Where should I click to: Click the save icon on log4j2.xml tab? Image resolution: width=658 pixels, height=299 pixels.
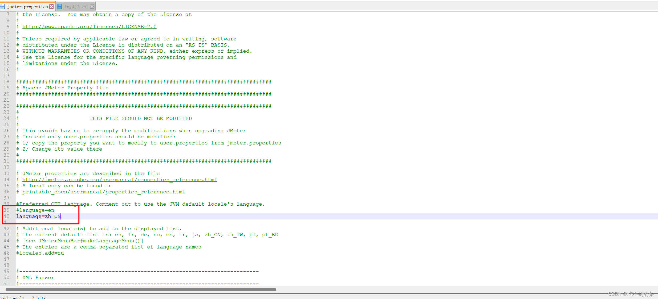coord(59,7)
